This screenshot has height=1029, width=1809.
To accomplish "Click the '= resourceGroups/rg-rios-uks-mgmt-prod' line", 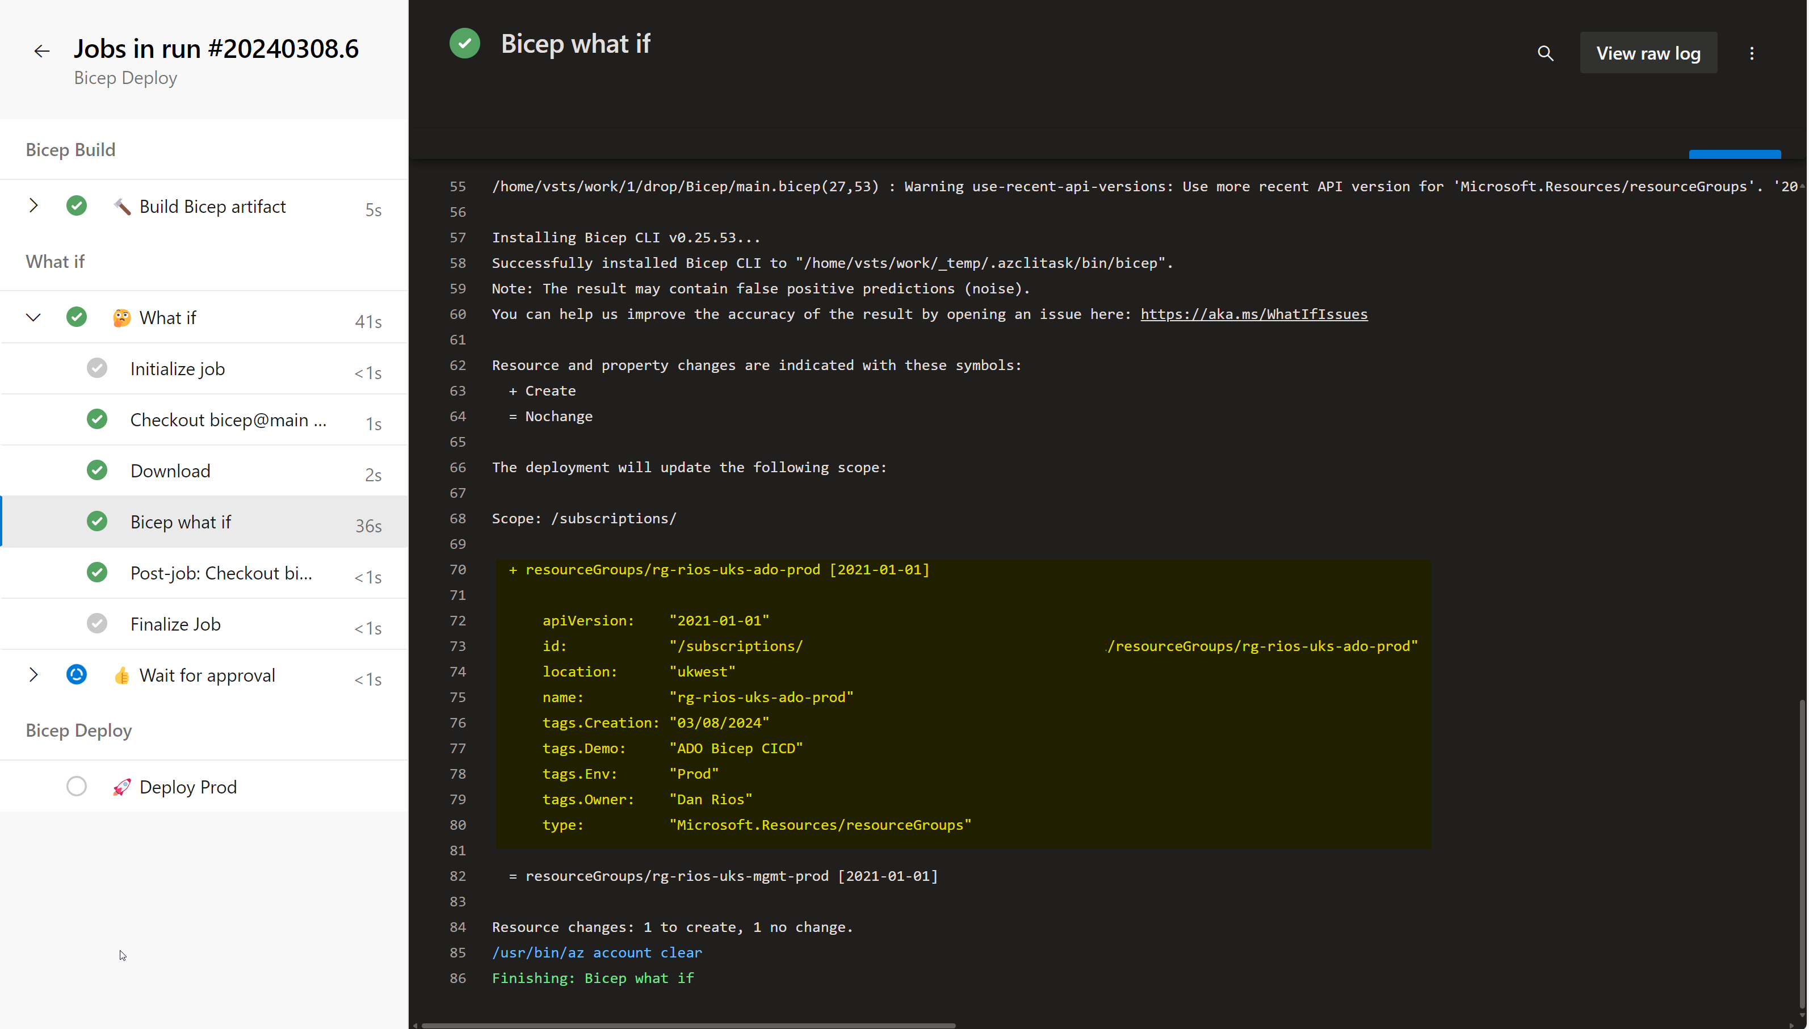I will click(724, 876).
